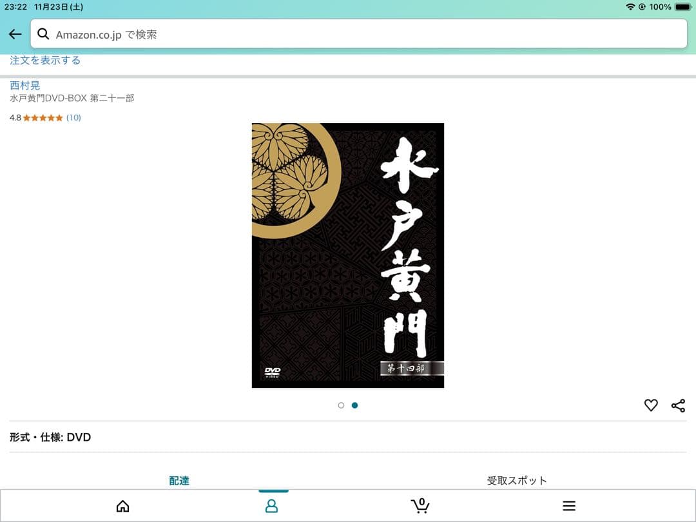The width and height of the screenshot is (696, 522).
Task: Open the 西村晃 author link
Action: (x=25, y=85)
